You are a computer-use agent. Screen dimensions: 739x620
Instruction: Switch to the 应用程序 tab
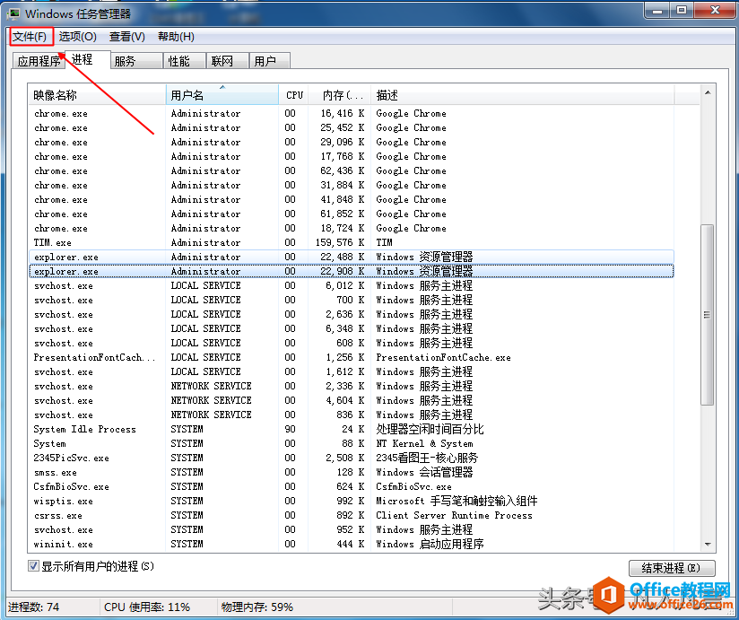tap(39, 61)
